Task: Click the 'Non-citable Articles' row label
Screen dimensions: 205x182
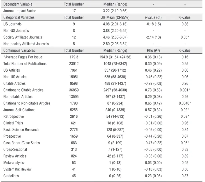Action: (18, 97)
